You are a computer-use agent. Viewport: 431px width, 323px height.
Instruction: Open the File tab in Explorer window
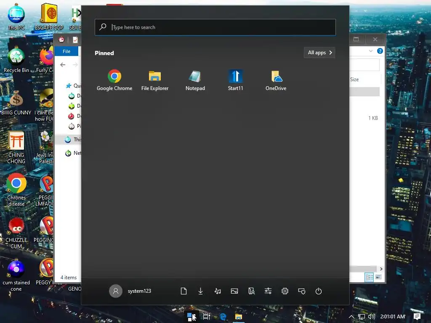click(66, 51)
